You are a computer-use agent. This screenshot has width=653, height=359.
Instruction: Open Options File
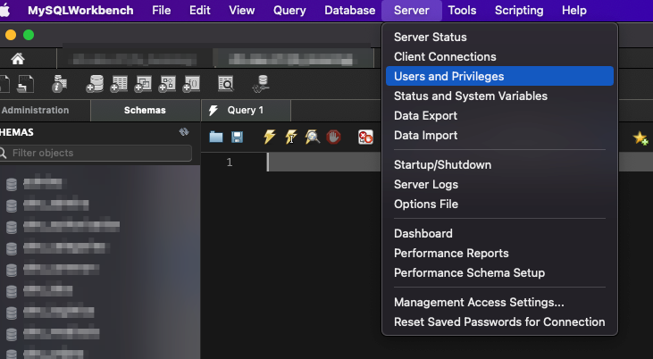(x=499, y=205)
